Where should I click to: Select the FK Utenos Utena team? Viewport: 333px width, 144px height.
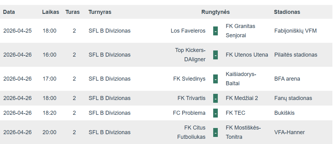pyautogui.click(x=247, y=55)
